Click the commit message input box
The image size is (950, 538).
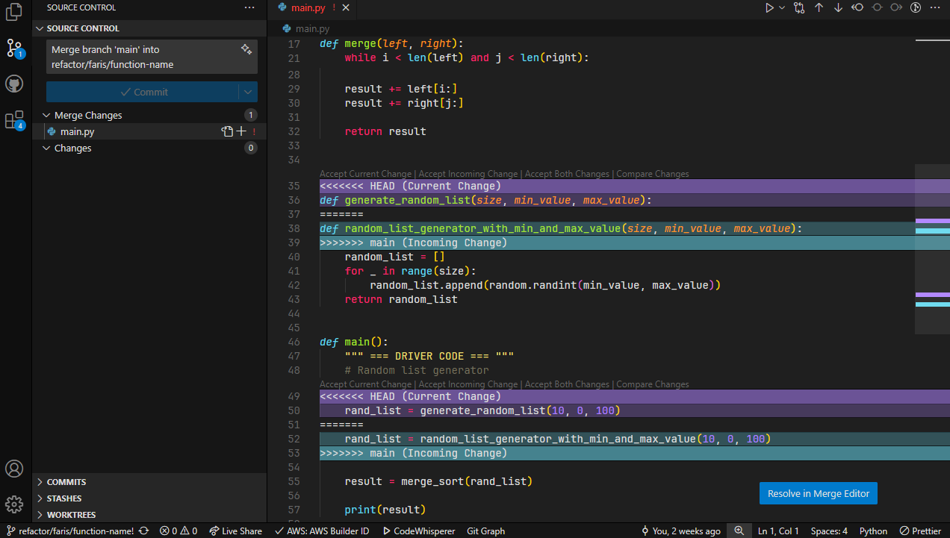(x=142, y=57)
